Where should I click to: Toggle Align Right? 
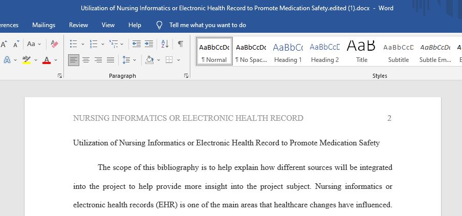pyautogui.click(x=98, y=60)
